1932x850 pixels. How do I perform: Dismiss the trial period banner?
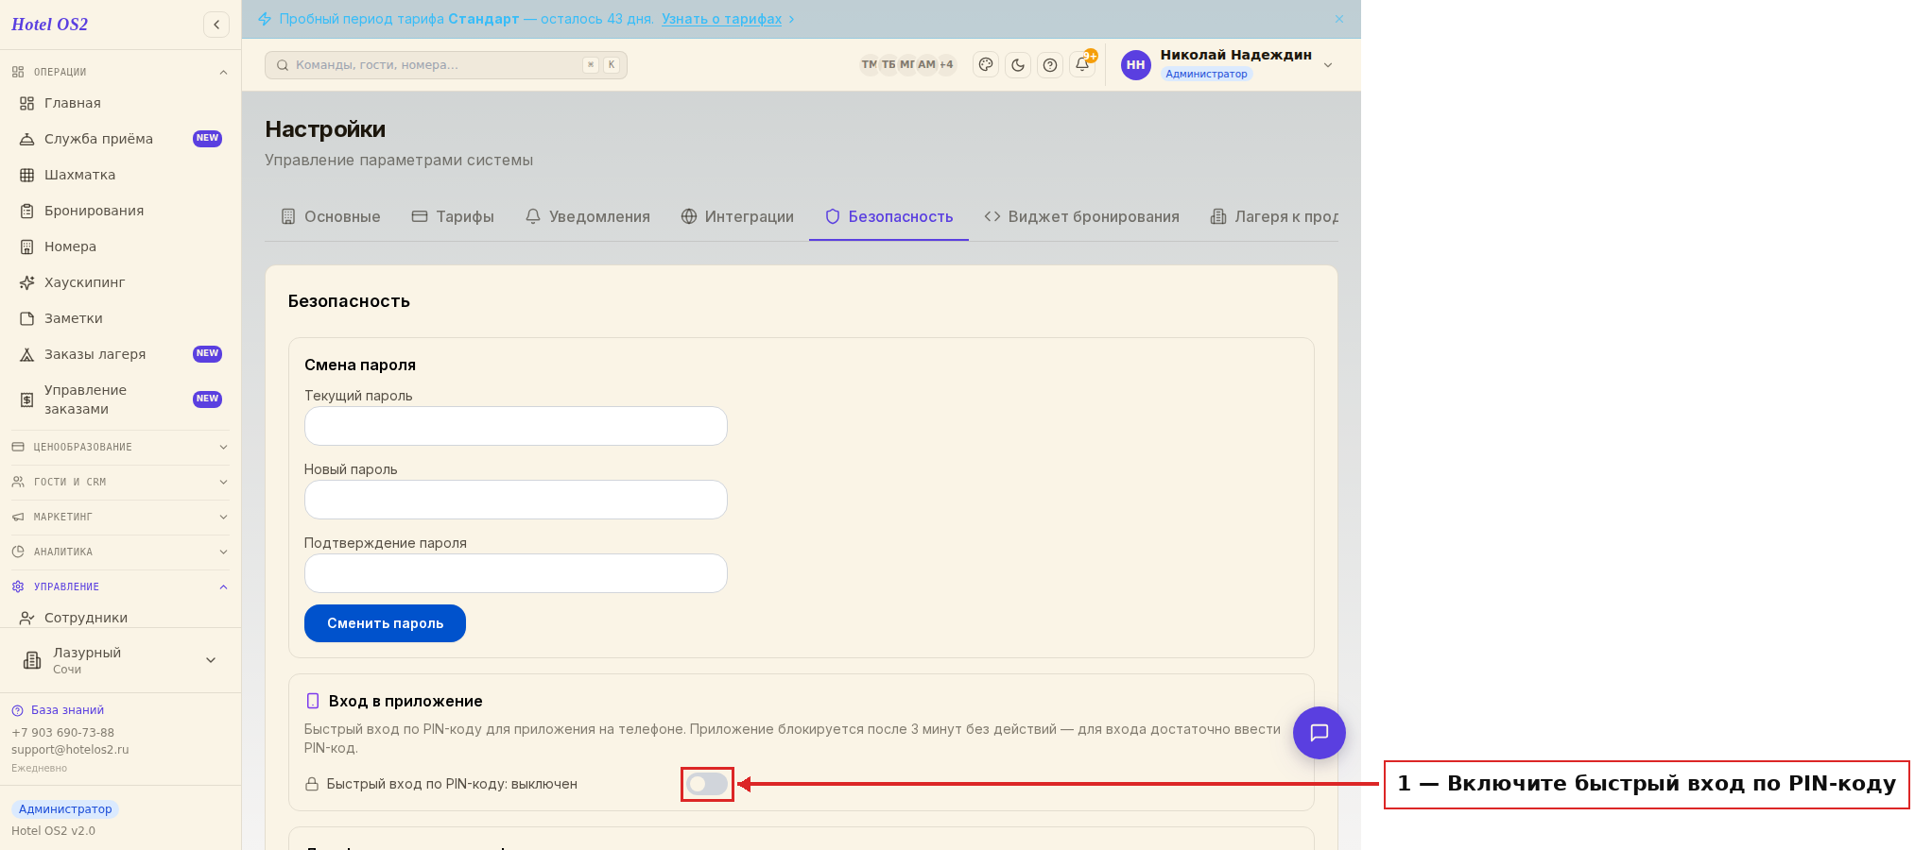click(x=1339, y=19)
